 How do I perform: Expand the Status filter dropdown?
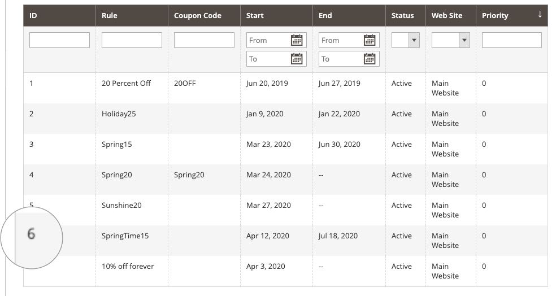pos(406,40)
